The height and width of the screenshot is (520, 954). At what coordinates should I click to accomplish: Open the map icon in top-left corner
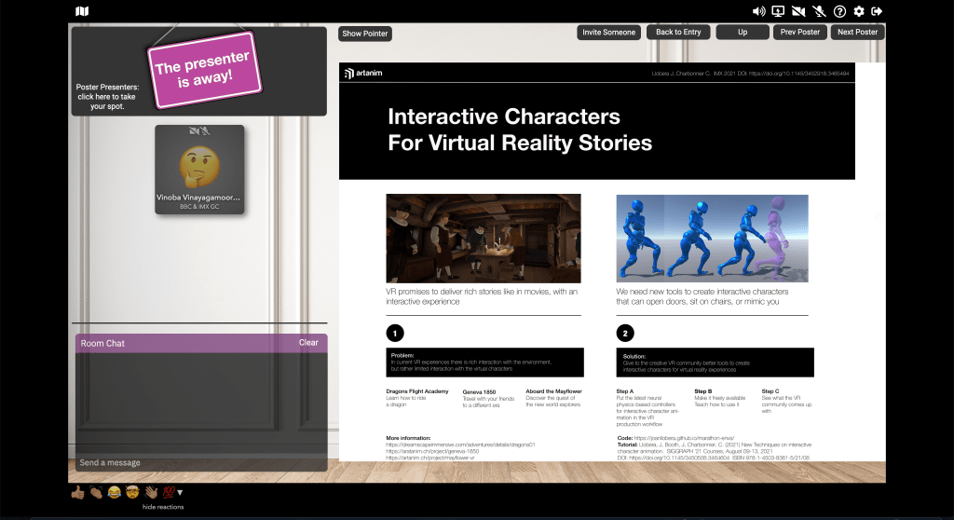(82, 11)
